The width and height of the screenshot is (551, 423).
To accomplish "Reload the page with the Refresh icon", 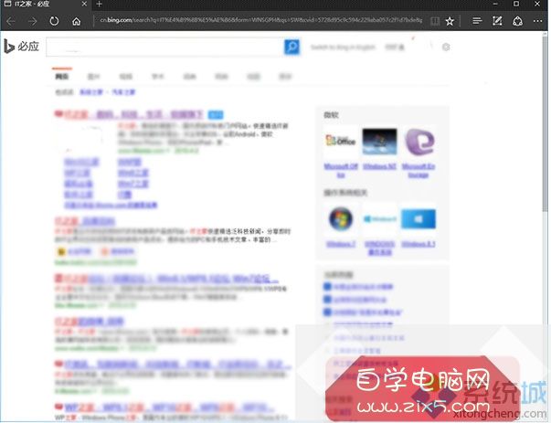I will 54,21.
